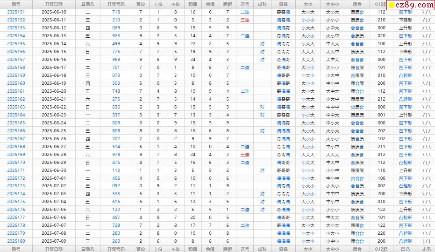Click red 三连 in row 2025152
This screenshot has height=252, width=435.
coord(245,20)
